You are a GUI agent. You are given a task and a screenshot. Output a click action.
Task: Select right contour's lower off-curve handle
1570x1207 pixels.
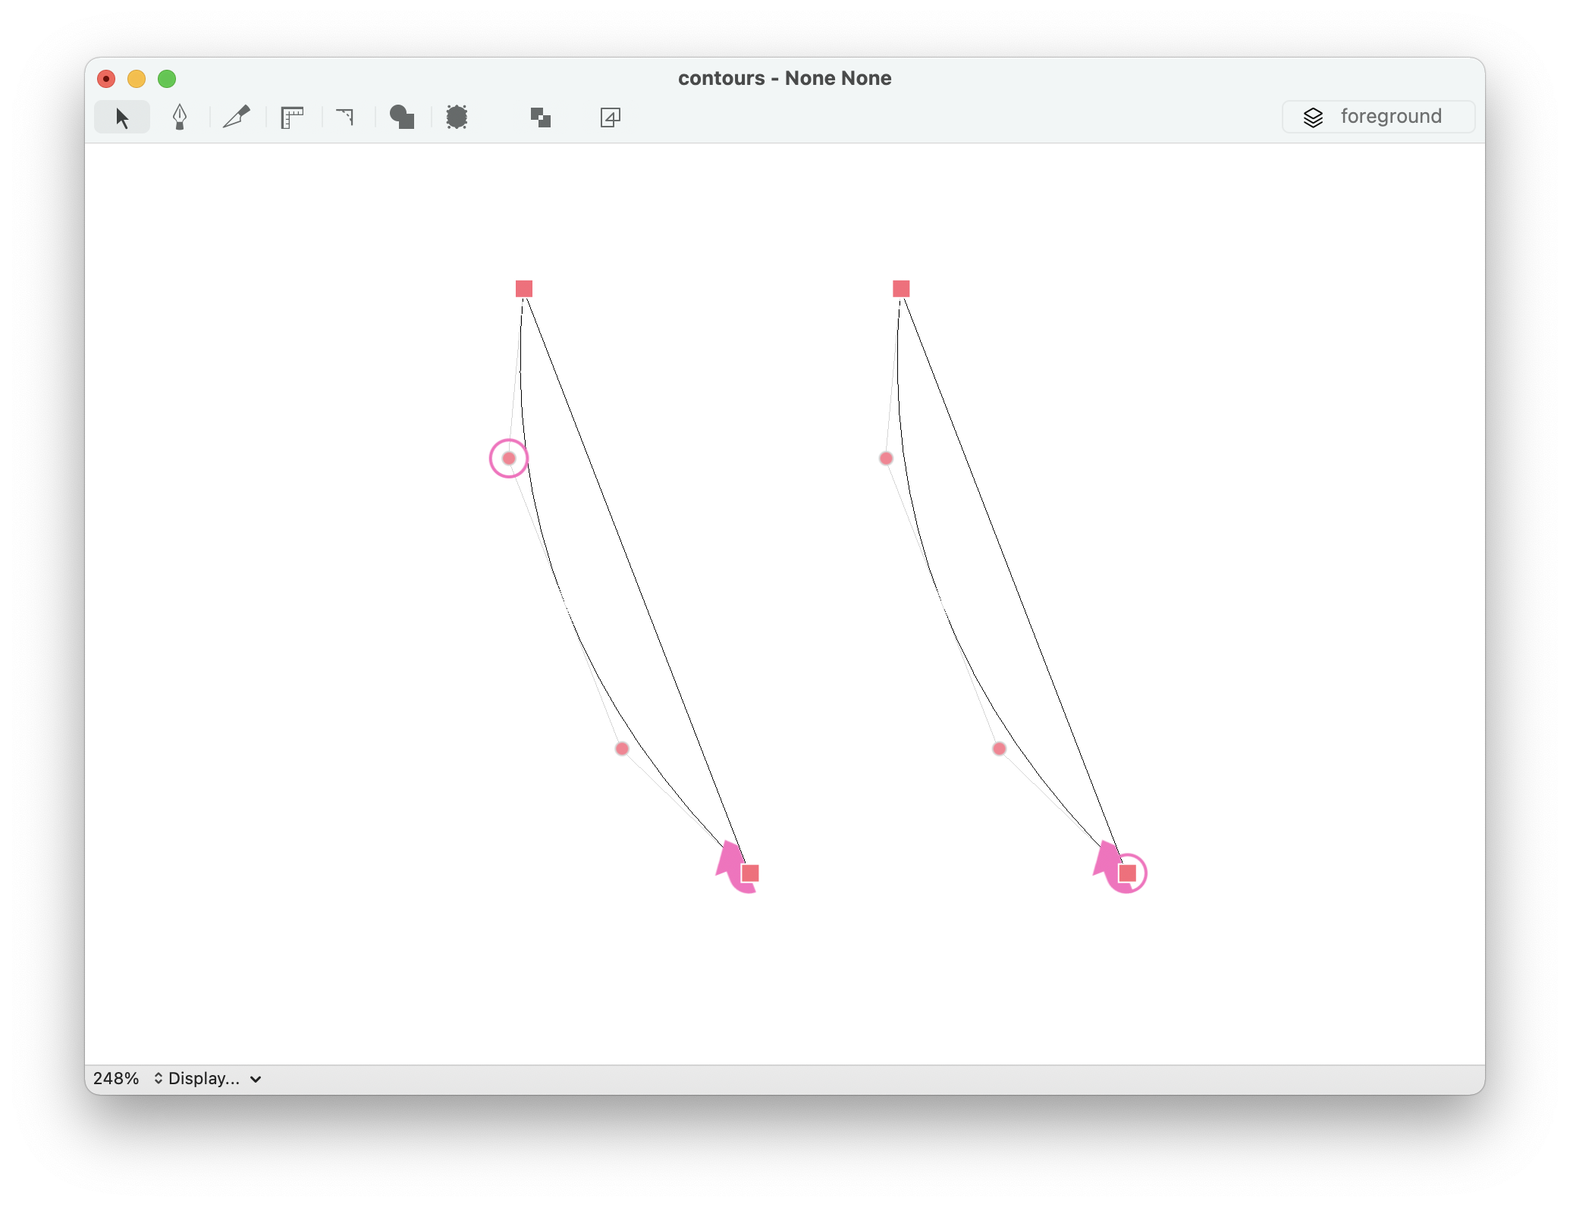tap(999, 749)
